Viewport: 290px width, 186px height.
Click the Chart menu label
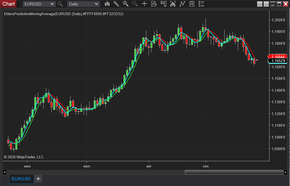[8, 4]
